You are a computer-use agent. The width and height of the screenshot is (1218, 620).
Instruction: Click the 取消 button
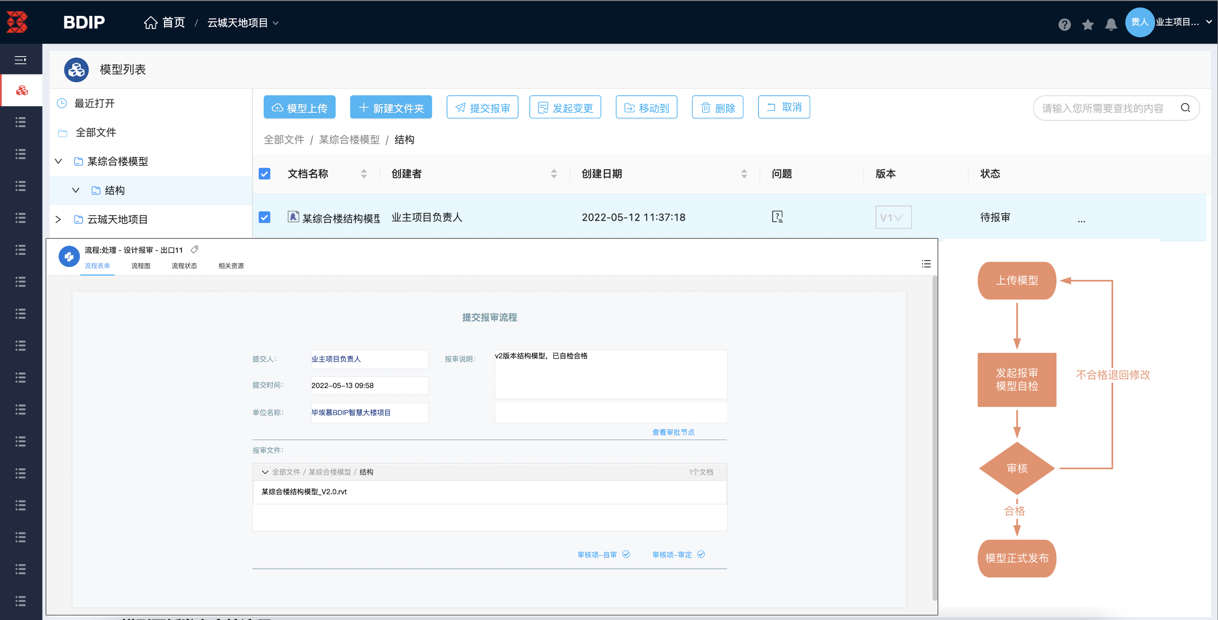pos(784,107)
